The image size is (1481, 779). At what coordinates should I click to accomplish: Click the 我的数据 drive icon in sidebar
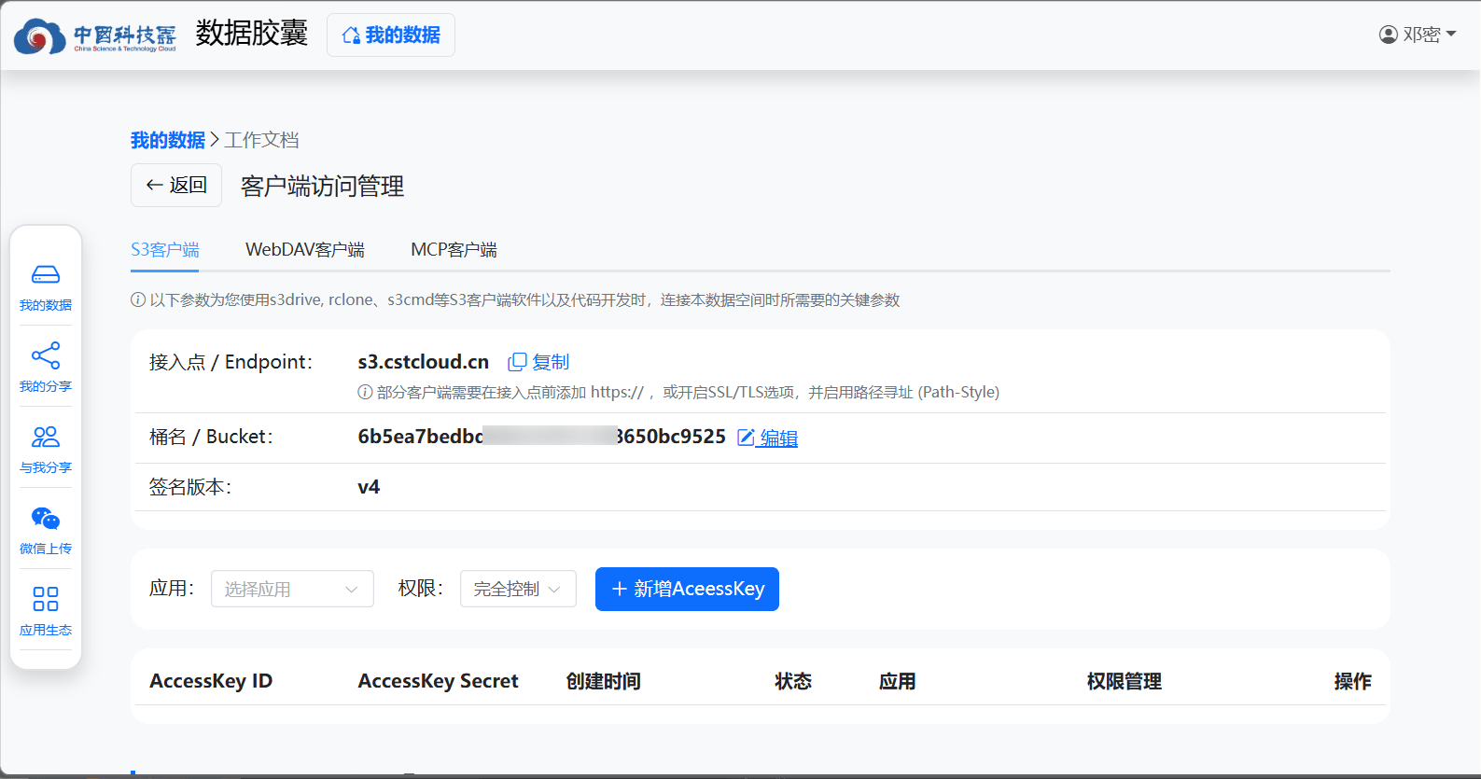point(45,274)
